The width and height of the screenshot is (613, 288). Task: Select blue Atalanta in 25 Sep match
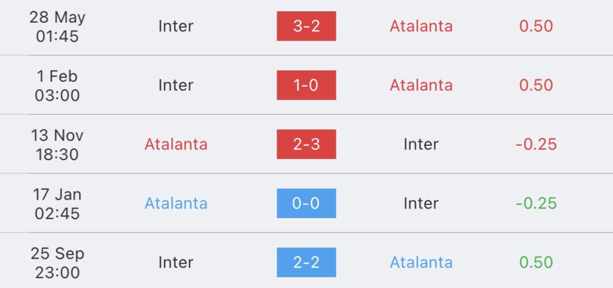(421, 262)
